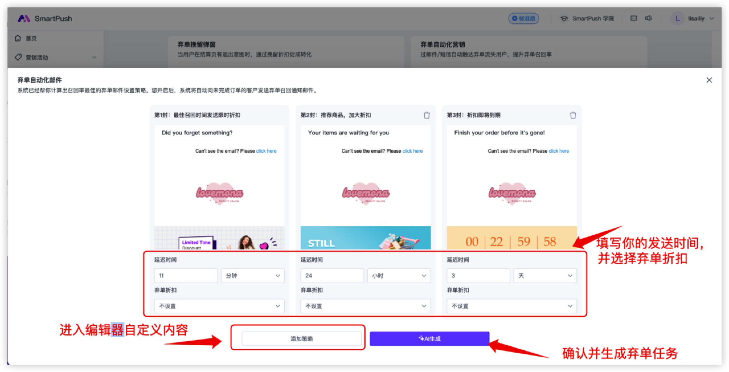729x372 pixels.
Task: Click delay time field showing 24
Action: (332, 275)
